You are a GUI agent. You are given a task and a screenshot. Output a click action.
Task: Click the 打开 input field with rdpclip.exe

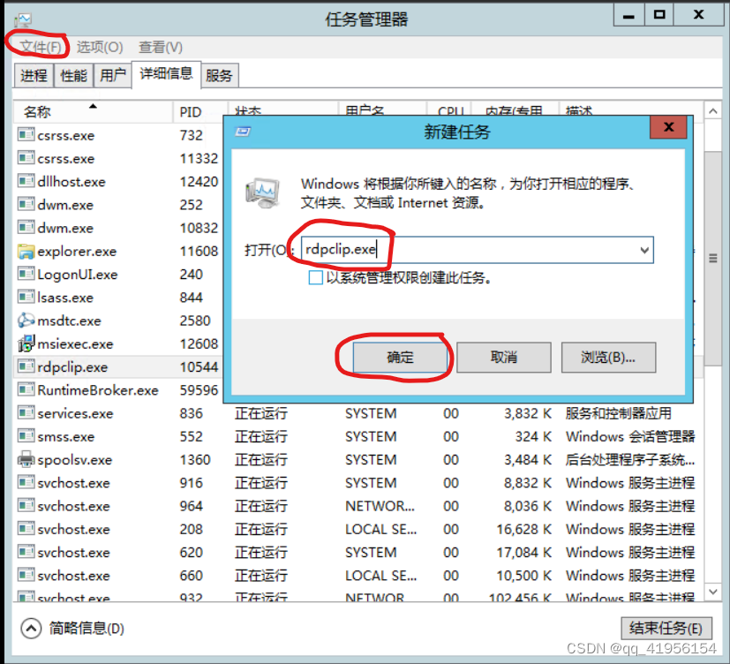pos(478,250)
